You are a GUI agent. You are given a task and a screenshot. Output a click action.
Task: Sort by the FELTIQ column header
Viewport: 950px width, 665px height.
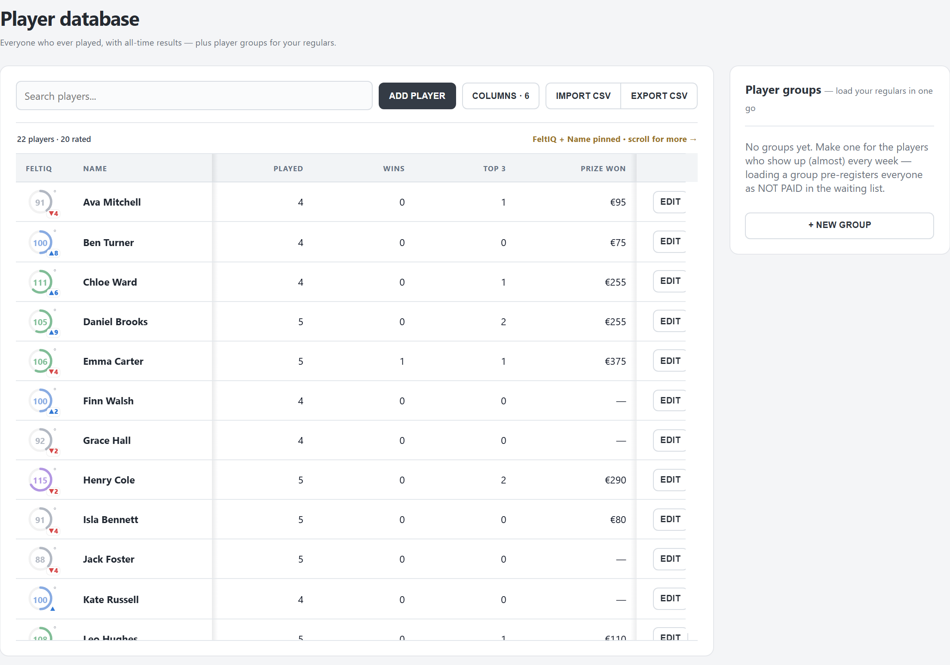pyautogui.click(x=39, y=169)
